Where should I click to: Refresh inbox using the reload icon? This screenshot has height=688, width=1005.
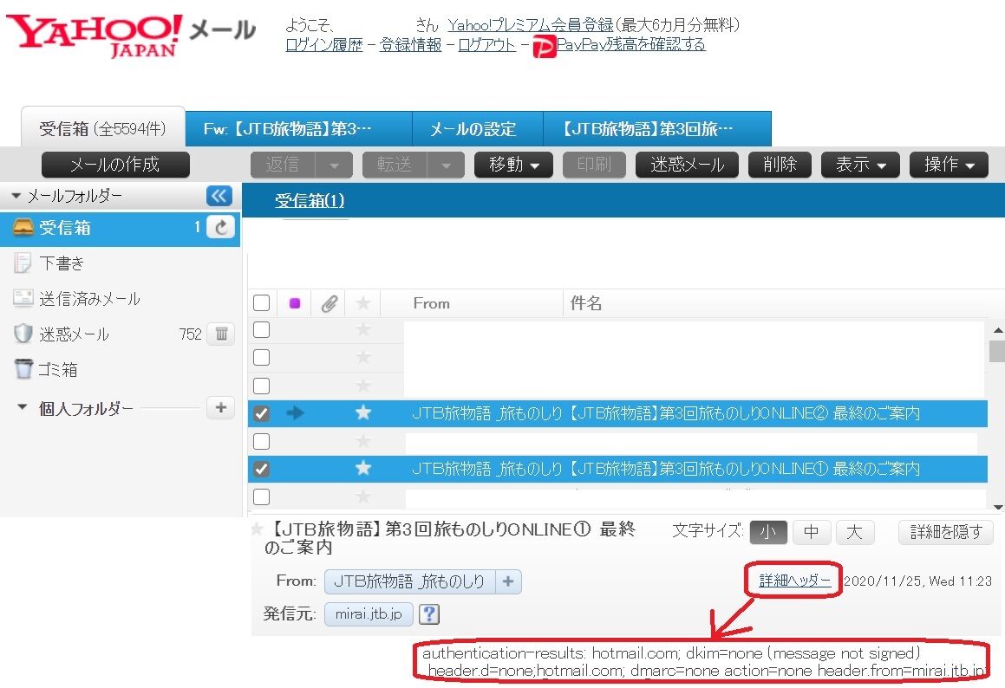pos(221,227)
